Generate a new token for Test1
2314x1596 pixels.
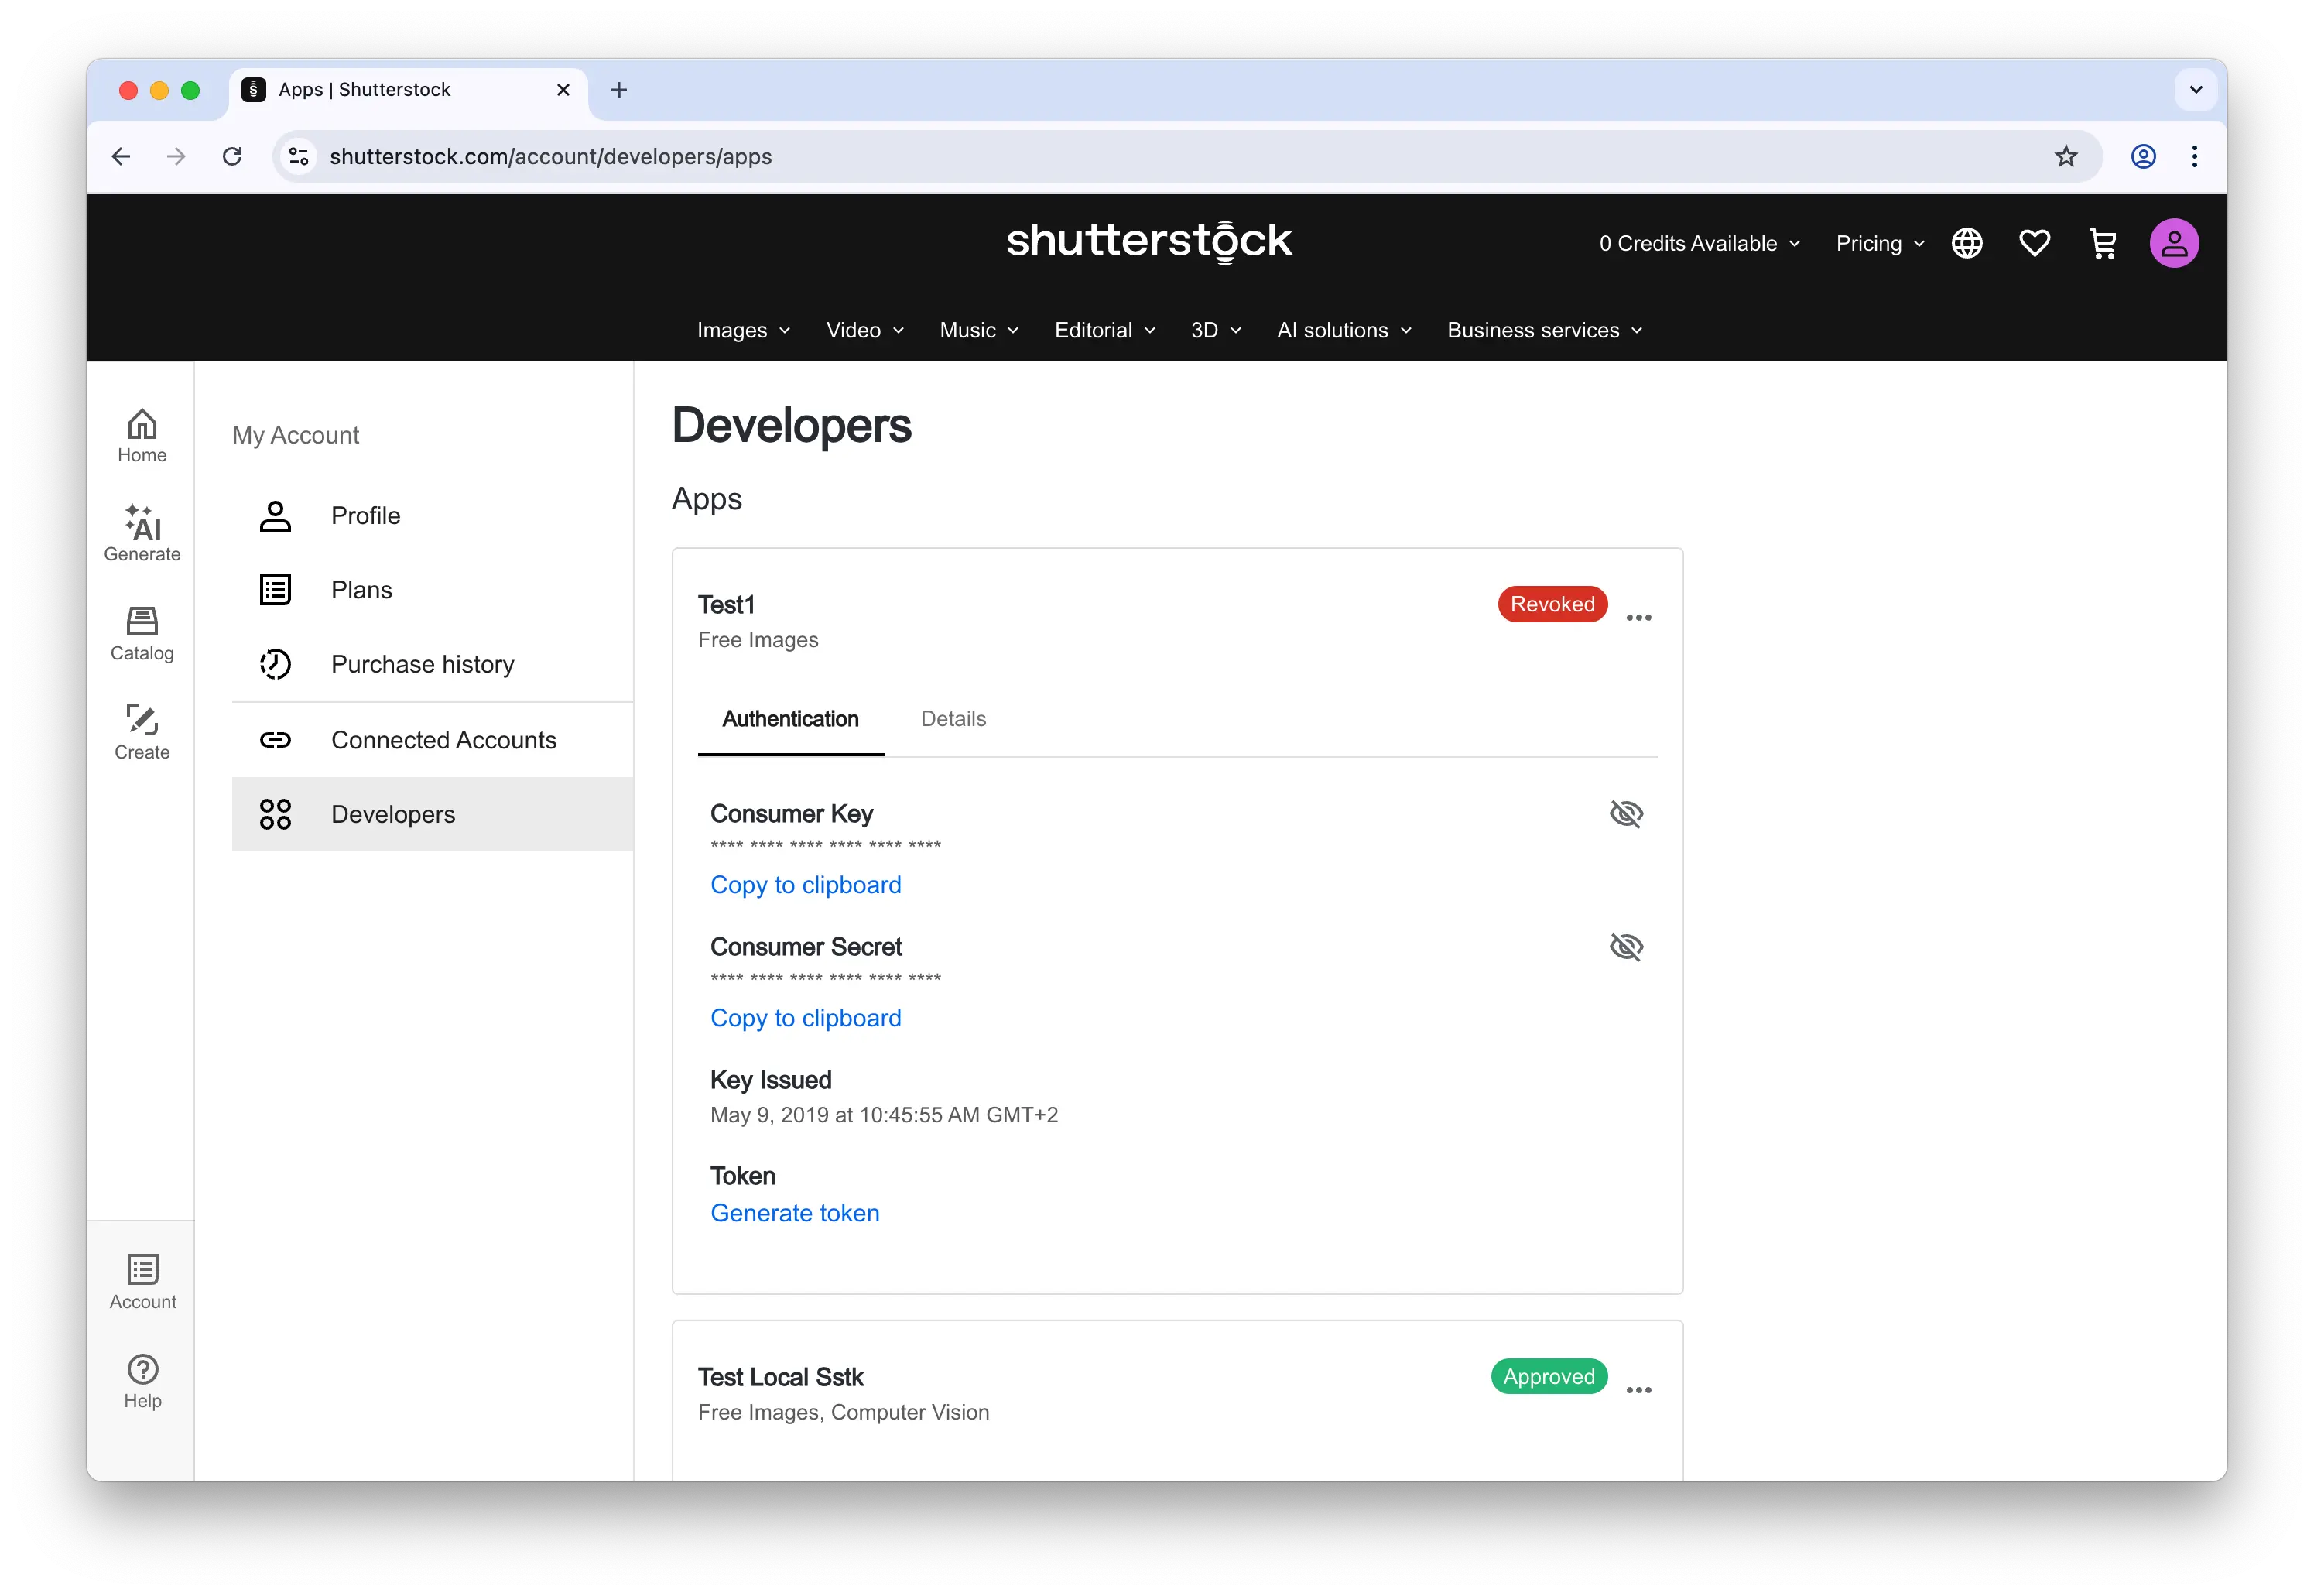pyautogui.click(x=795, y=1212)
